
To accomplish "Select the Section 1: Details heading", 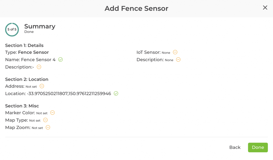I will [x=24, y=45].
